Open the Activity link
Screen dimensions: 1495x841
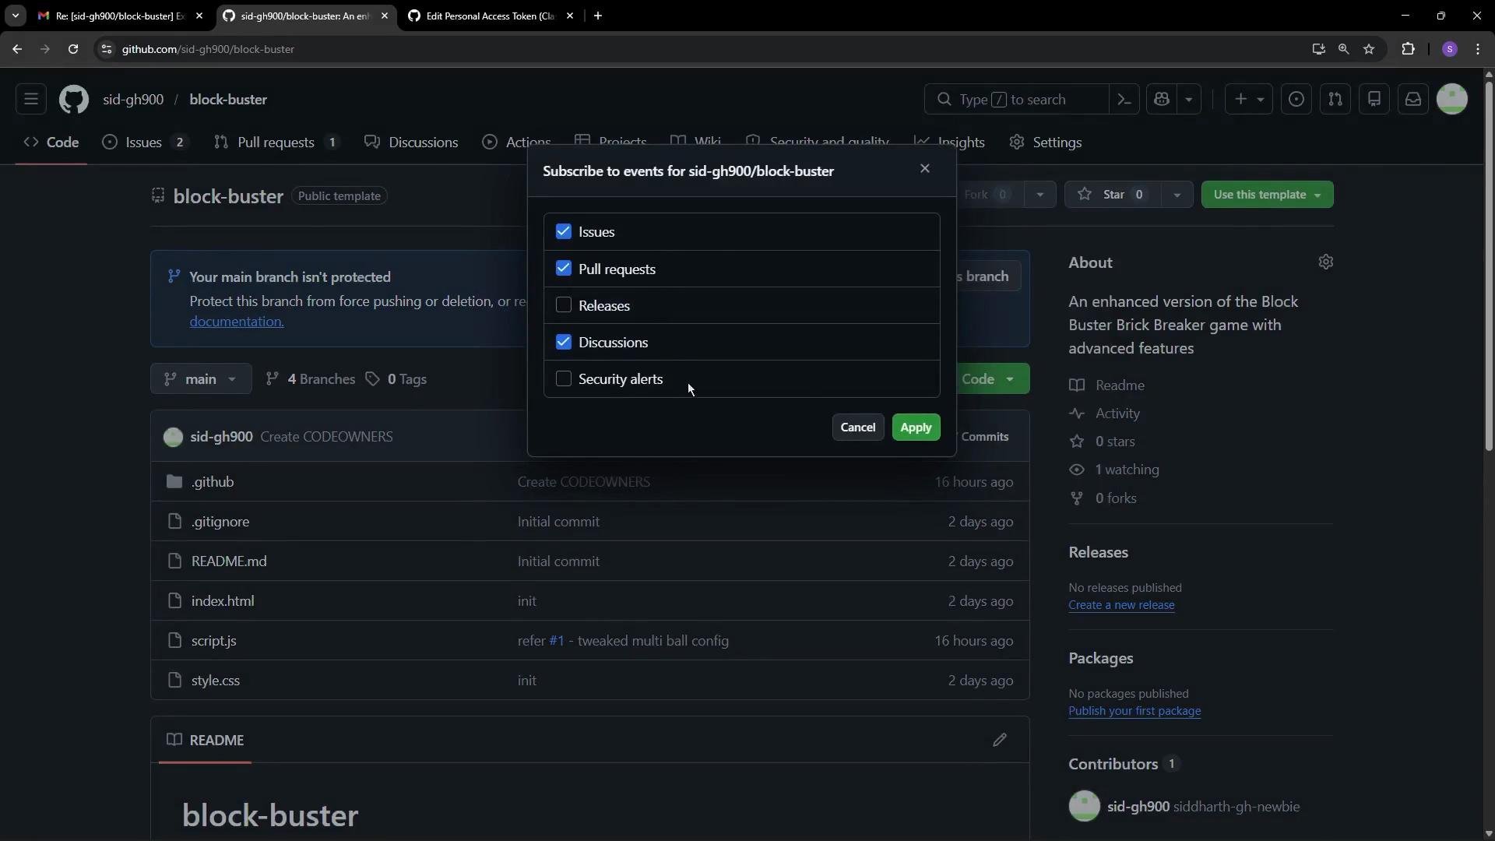[x=1117, y=413]
